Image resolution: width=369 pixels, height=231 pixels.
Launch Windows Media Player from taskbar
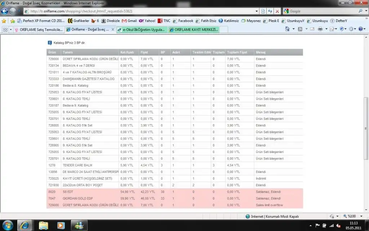[x=61, y=225]
